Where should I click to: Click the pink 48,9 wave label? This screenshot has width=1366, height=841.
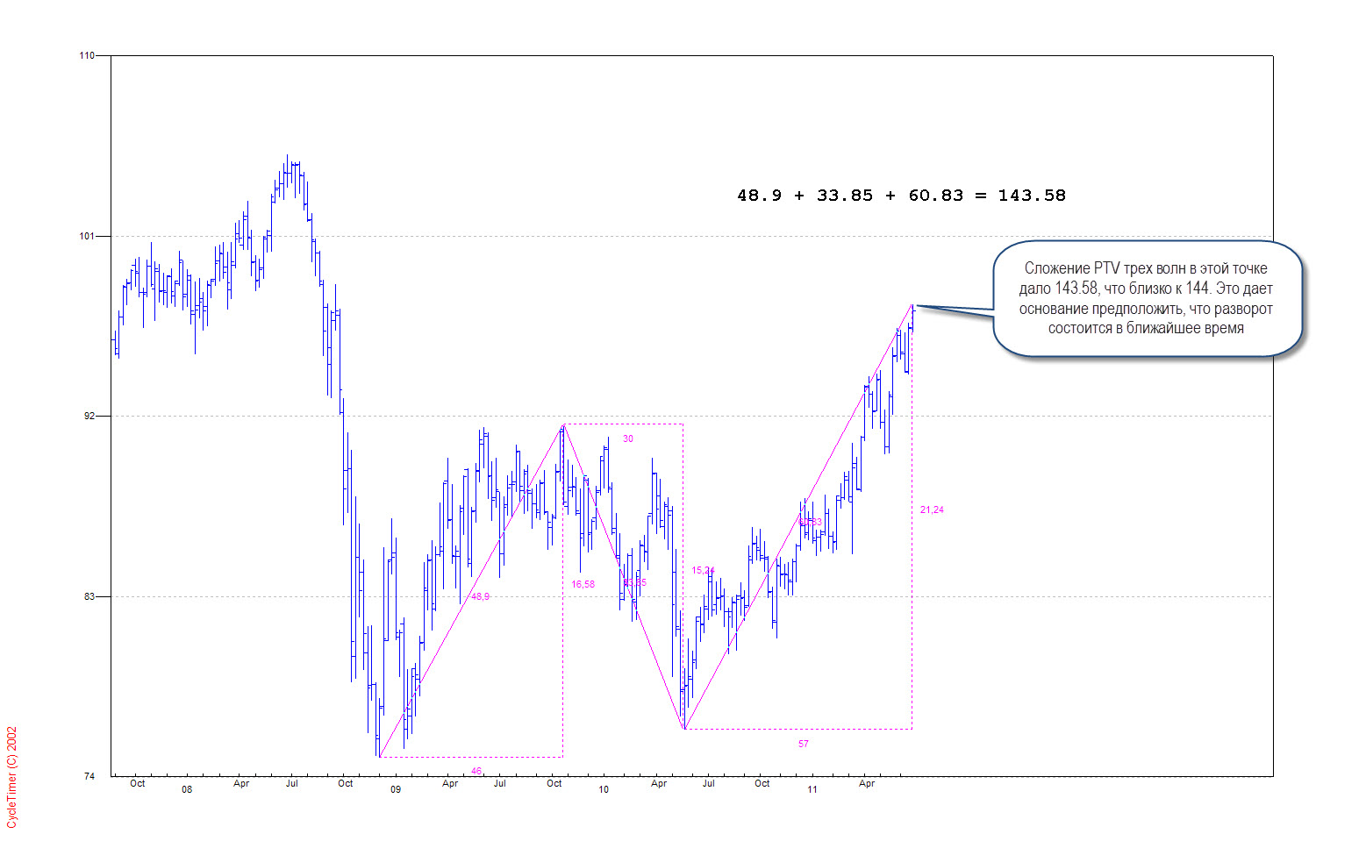(480, 596)
